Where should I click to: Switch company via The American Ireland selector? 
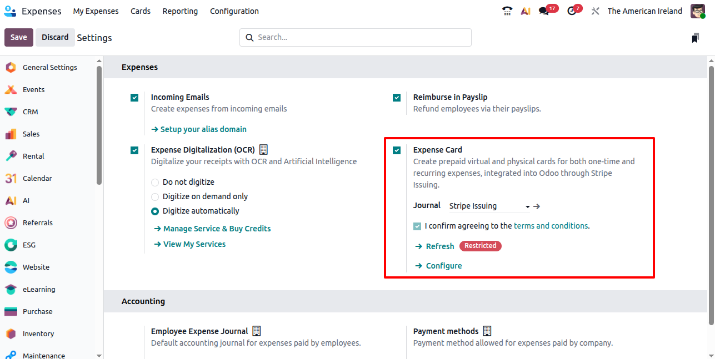click(x=645, y=11)
